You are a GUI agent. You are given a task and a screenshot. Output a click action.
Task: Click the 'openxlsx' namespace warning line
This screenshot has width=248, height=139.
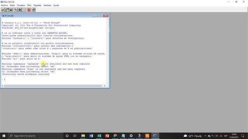tap(46, 64)
